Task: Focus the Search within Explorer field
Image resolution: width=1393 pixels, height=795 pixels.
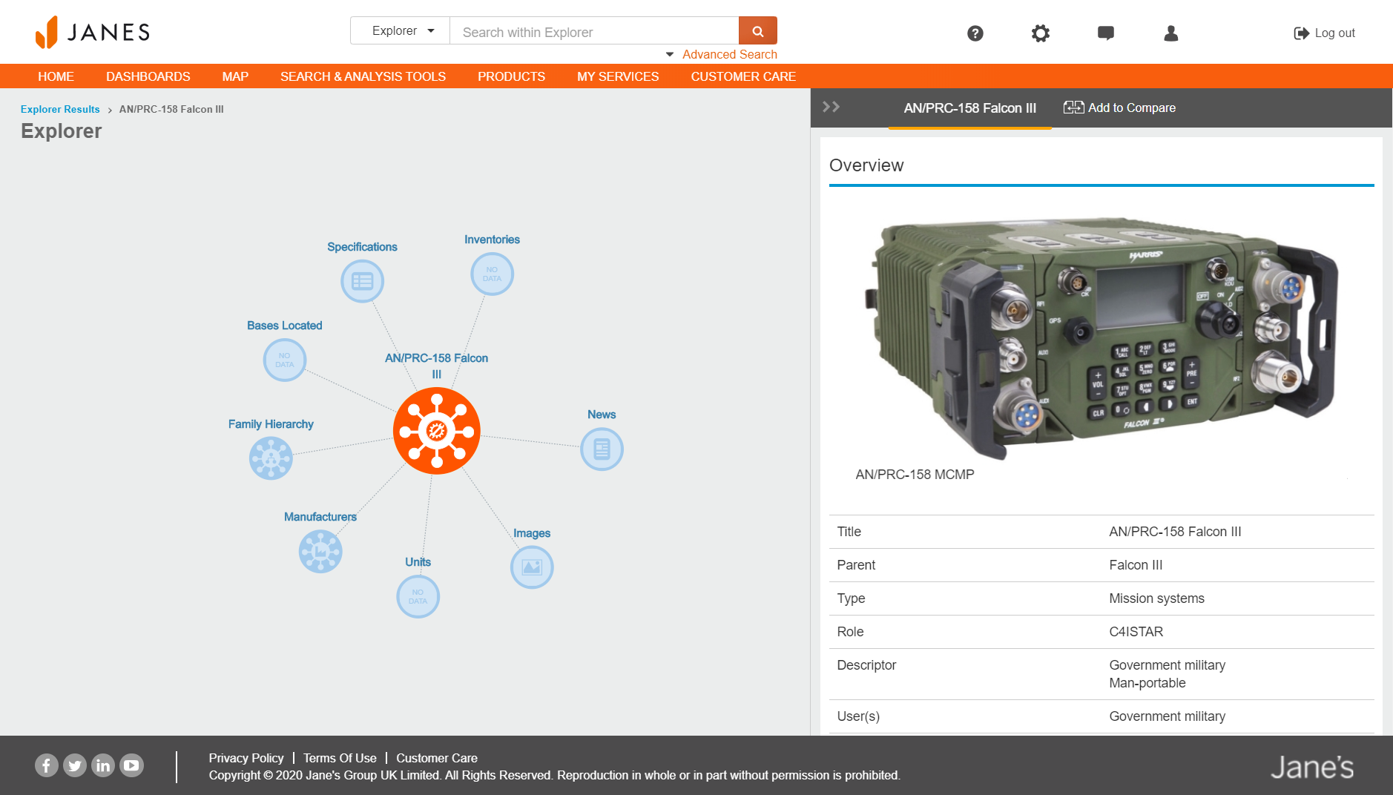Action: tap(594, 31)
